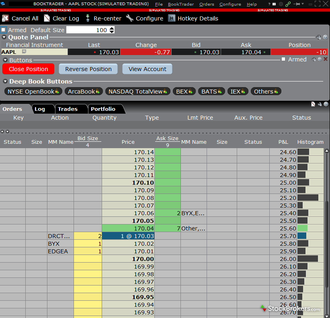Click the Quote Panel wrench configure icon
The image size is (330, 318).
point(319,37)
